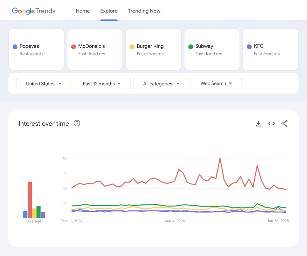Select the Explore tab
307x256 pixels.
(x=109, y=11)
